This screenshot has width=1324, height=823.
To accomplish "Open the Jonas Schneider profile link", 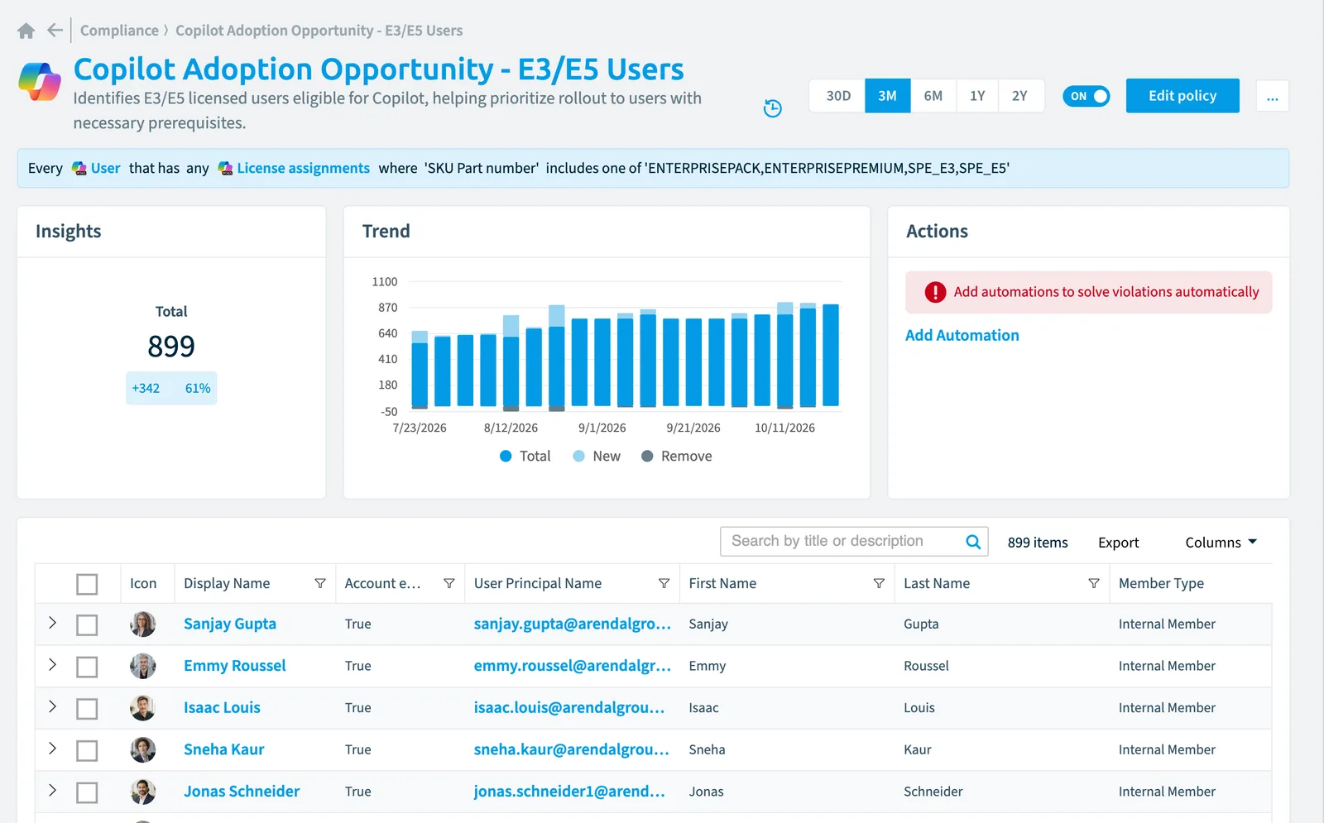I will click(242, 792).
